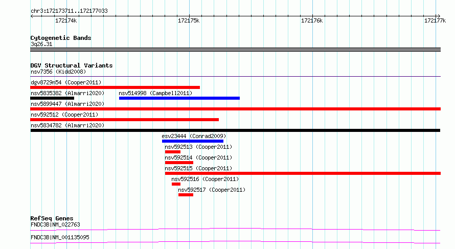
Task: Click the 3q26.31 band label
Action: 41,44
